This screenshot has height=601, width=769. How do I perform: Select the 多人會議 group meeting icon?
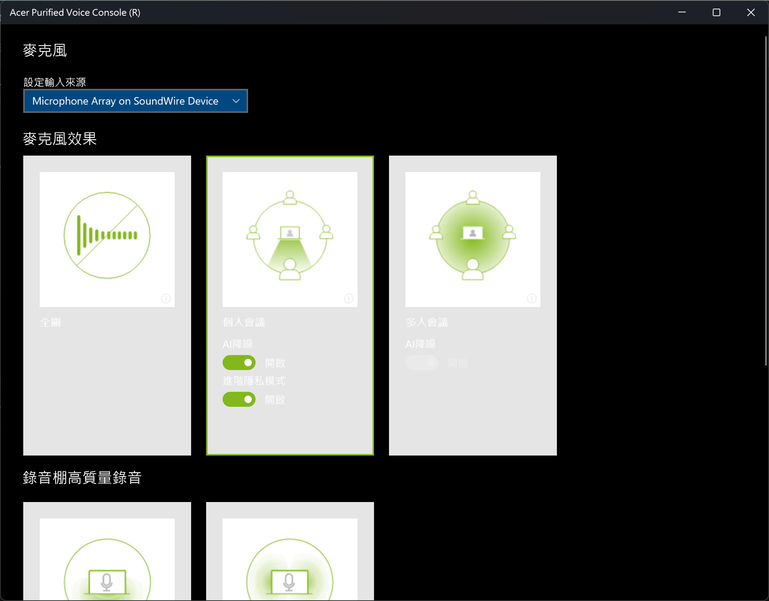tap(473, 235)
